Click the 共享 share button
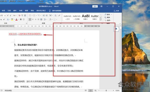 [116, 11]
